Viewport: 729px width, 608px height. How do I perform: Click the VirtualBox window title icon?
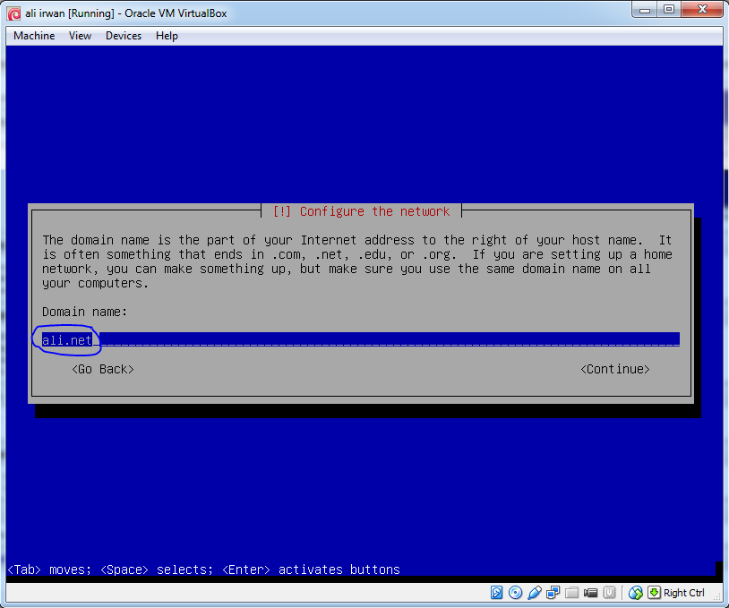pyautogui.click(x=13, y=13)
